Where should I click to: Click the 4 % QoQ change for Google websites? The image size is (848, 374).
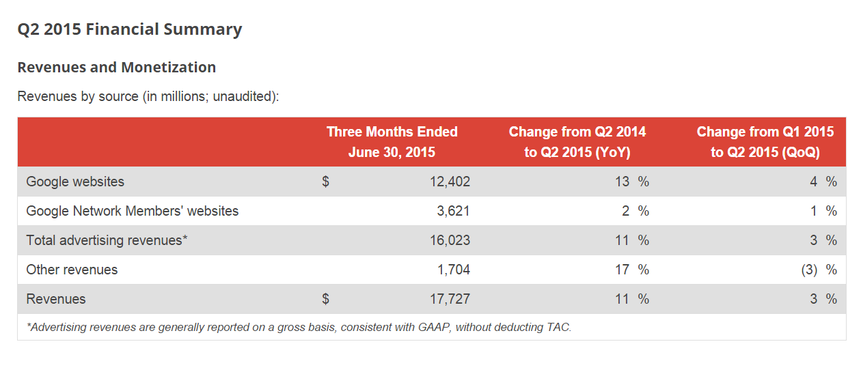coord(823,182)
